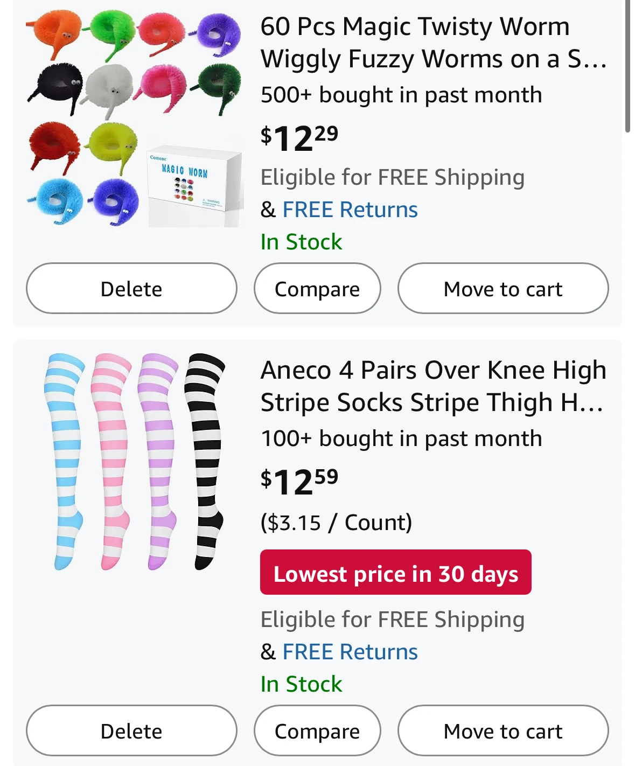Open the Aneco Over Knee High Stripe Socks listing

[431, 385]
